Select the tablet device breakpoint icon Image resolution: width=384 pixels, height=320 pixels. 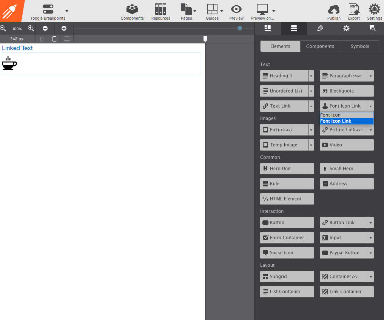tap(54, 39)
